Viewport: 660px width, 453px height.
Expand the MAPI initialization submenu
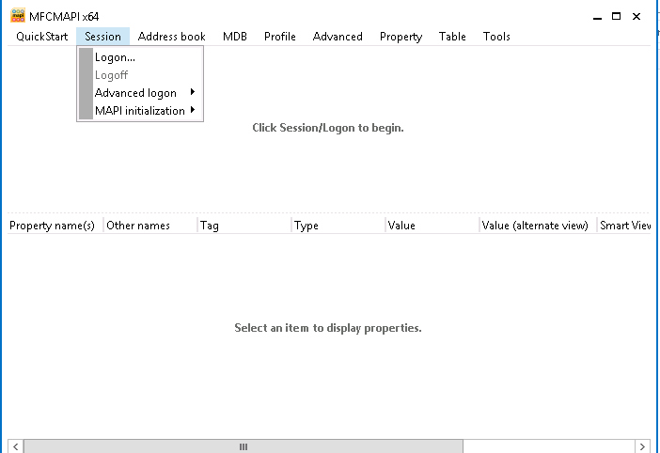(140, 111)
